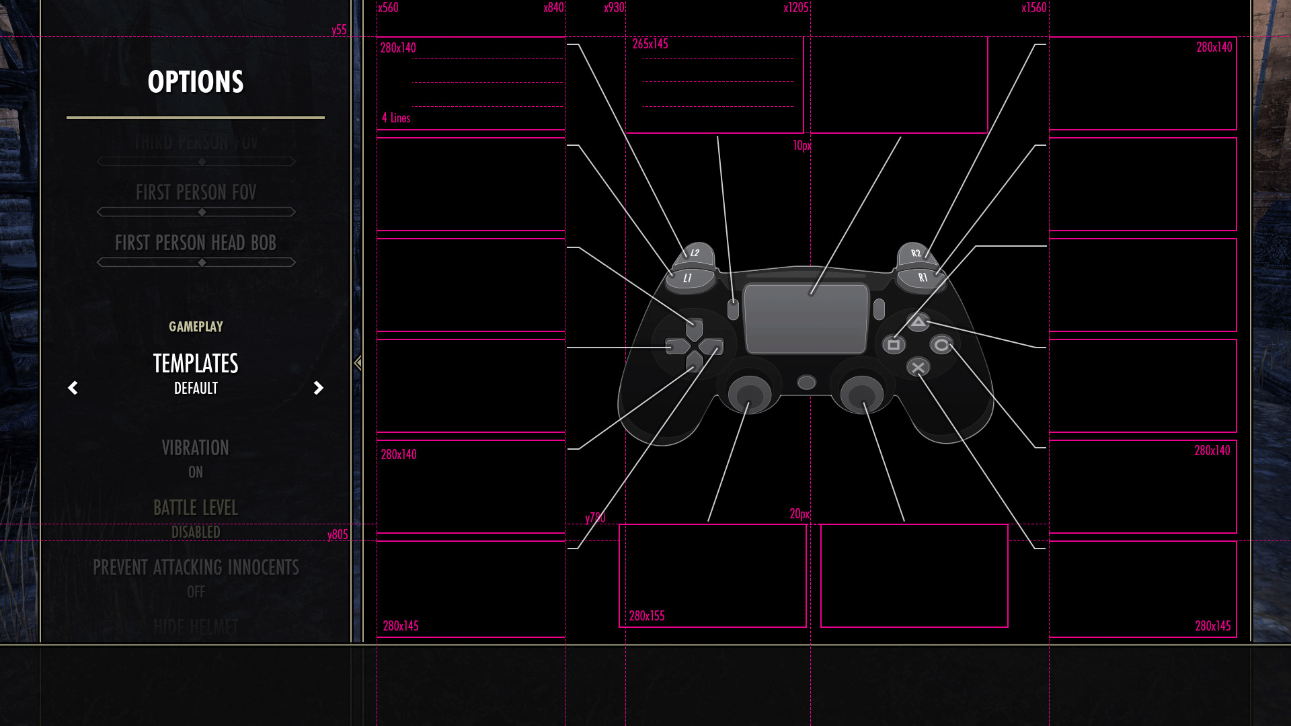Cycle Templates to previous with left arrow
This screenshot has height=726, width=1291.
coord(73,388)
